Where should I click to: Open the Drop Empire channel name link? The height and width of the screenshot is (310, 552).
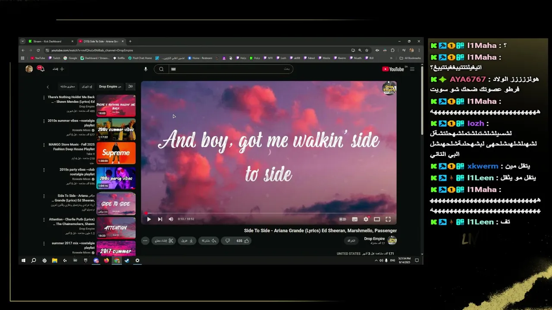tap(374, 239)
